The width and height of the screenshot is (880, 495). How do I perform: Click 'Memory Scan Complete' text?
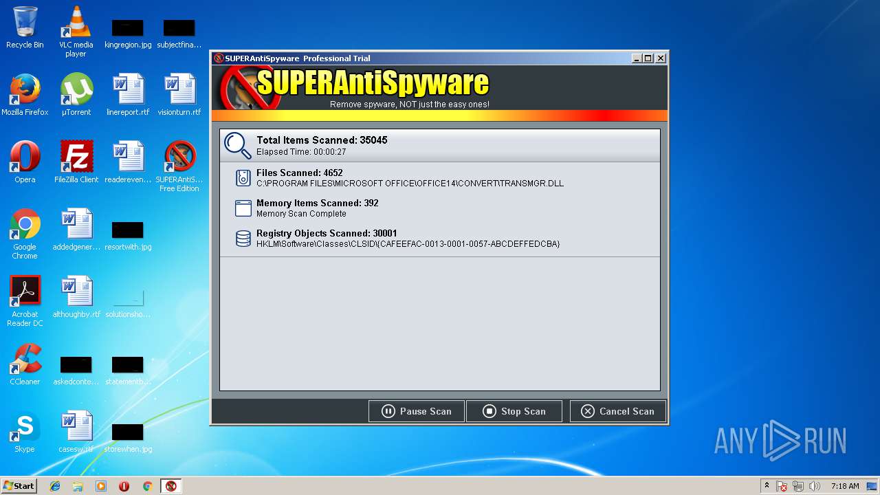pos(301,214)
